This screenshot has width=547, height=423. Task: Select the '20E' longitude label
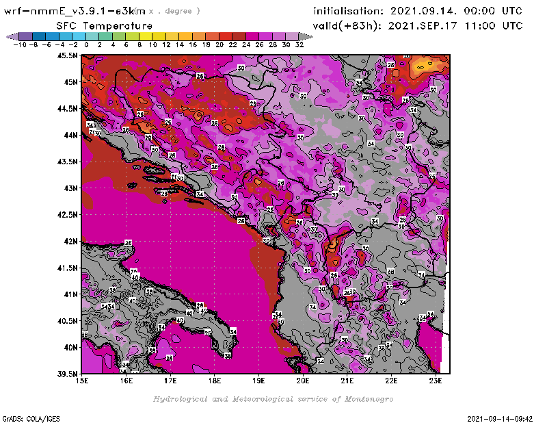pyautogui.click(x=303, y=381)
